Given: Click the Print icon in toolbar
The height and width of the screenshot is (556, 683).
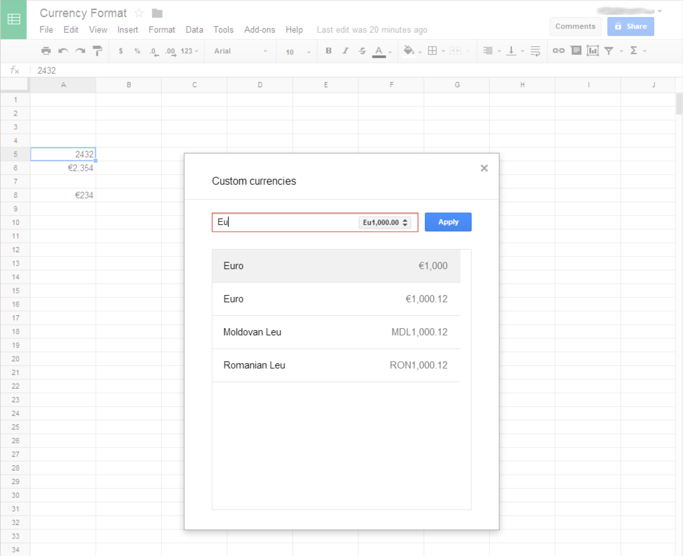Looking at the screenshot, I should point(46,51).
